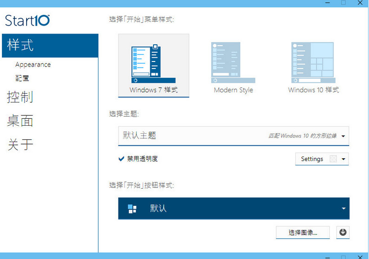Click the Settings texture color swatch
The height and width of the screenshot is (259, 369).
tap(333, 159)
